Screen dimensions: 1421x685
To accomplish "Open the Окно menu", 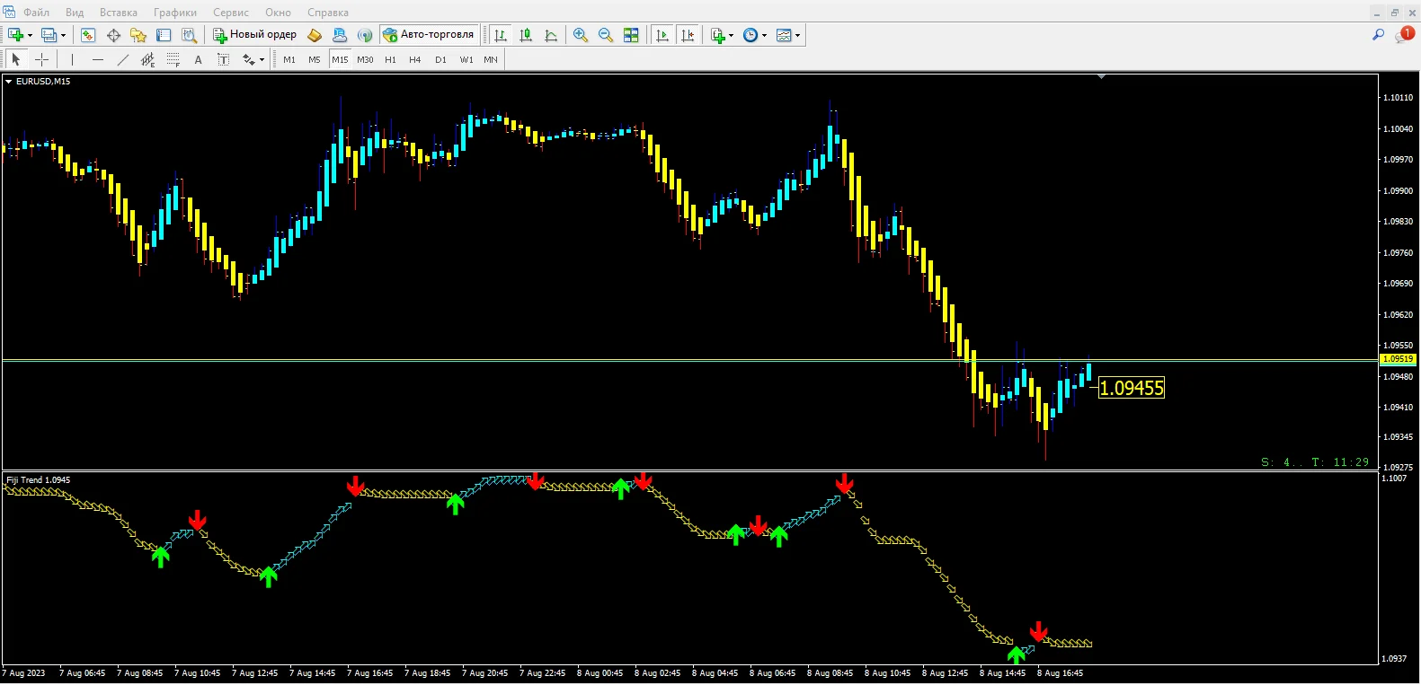I will point(278,13).
